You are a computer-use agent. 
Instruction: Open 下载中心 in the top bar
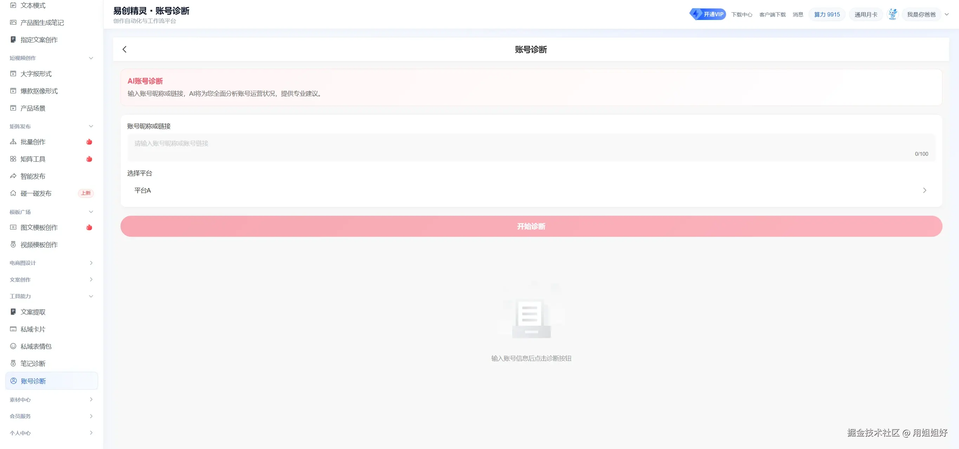click(x=742, y=14)
